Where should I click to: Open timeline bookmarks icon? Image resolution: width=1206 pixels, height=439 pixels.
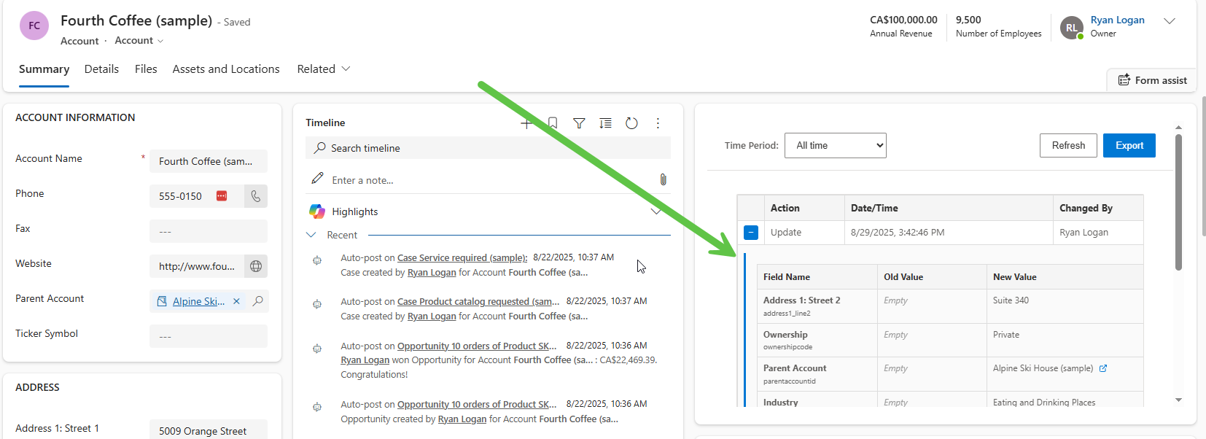coord(553,123)
